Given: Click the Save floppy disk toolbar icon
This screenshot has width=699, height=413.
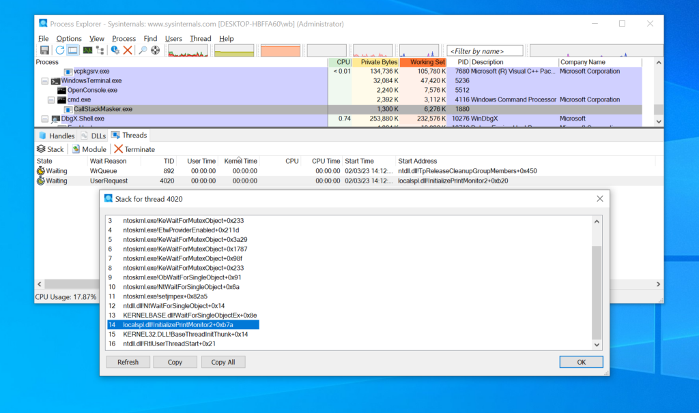Looking at the screenshot, I should 44,50.
